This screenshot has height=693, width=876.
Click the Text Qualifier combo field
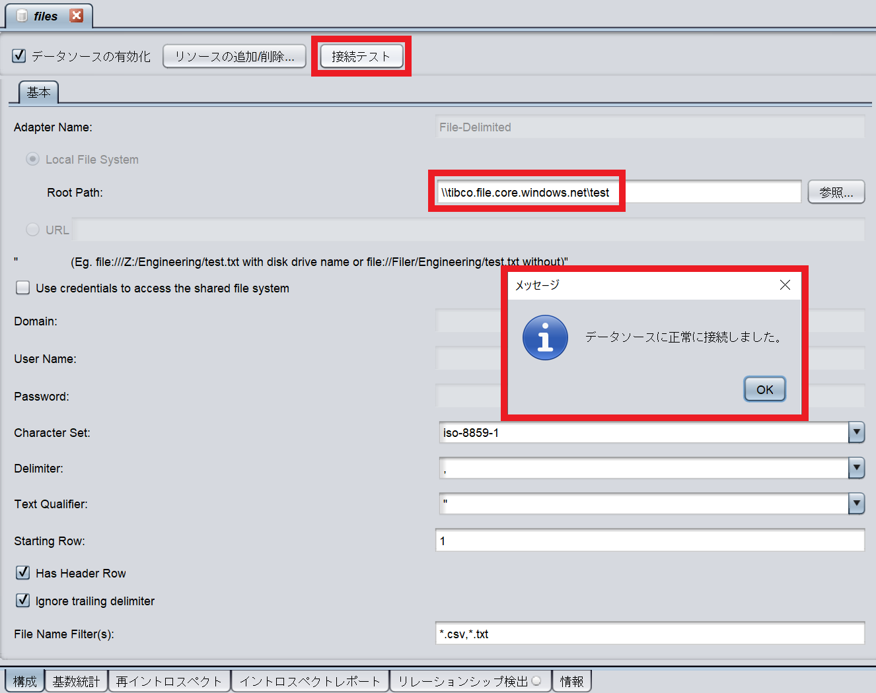pos(643,504)
